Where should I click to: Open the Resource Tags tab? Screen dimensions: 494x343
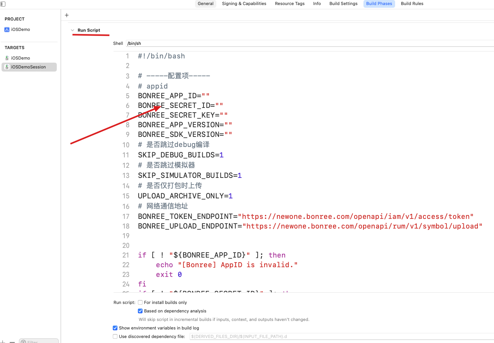290,3
